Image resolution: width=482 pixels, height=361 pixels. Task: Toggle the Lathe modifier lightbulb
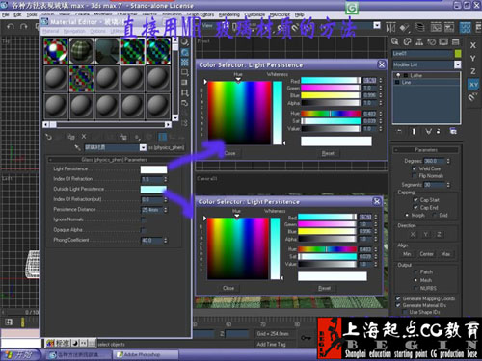tap(398, 75)
